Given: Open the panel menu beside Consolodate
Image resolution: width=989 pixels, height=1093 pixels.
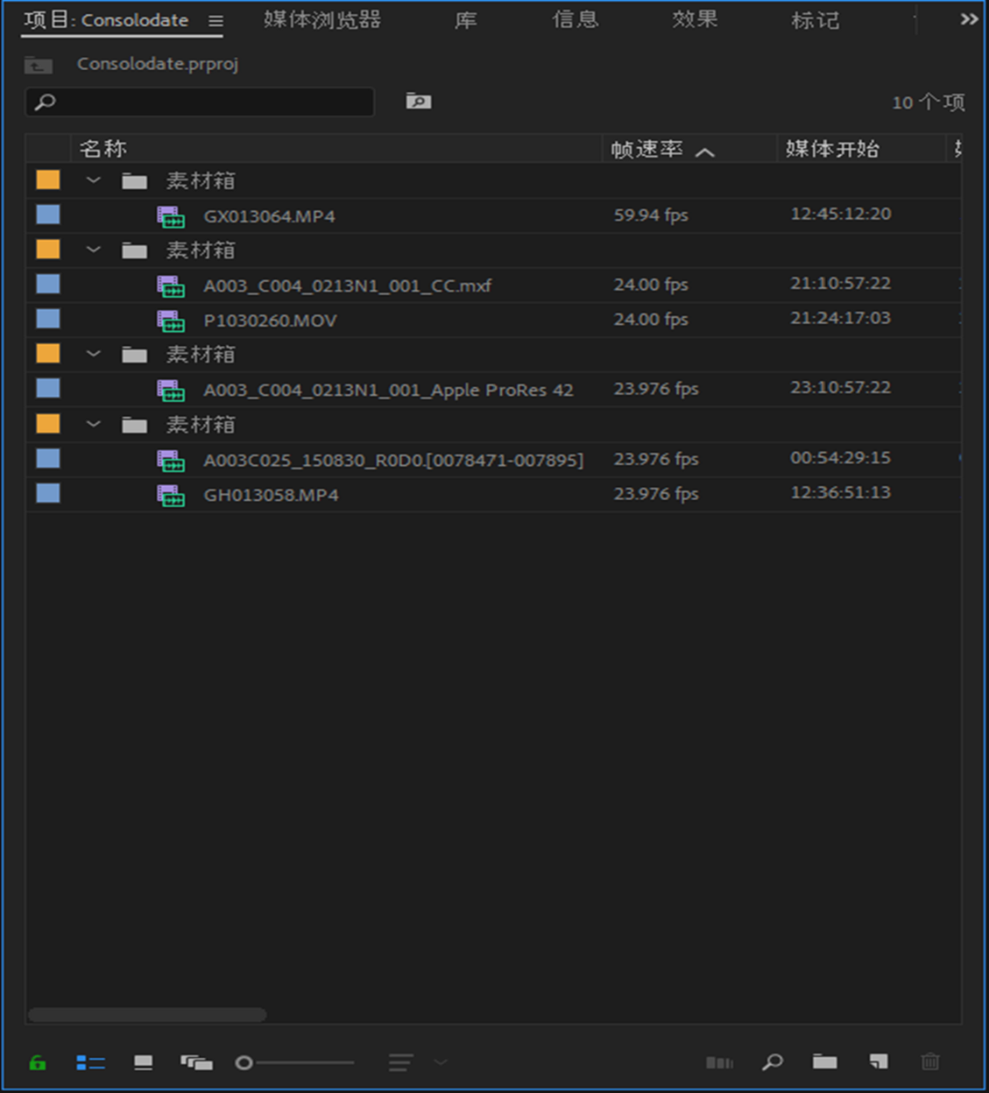Looking at the screenshot, I should click(215, 21).
